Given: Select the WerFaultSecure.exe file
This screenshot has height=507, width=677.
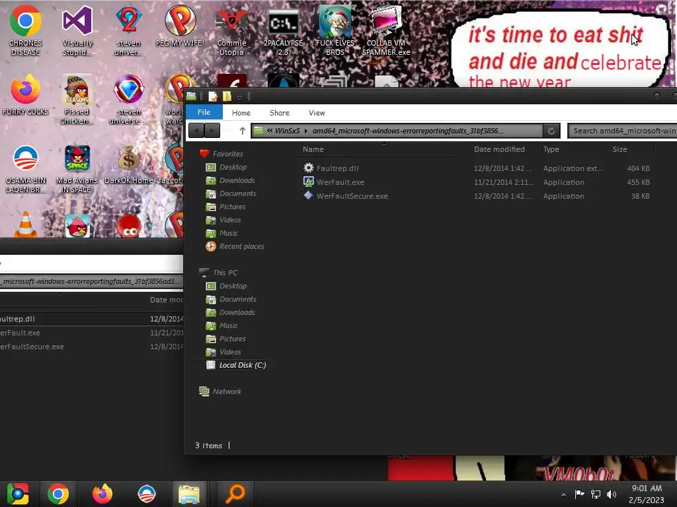Looking at the screenshot, I should click(x=352, y=196).
